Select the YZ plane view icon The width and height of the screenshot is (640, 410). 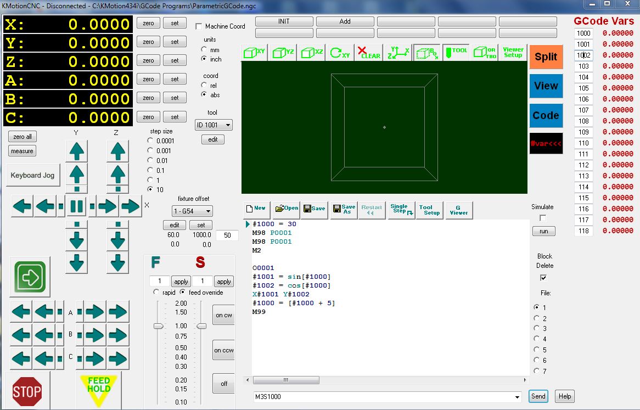click(x=284, y=53)
